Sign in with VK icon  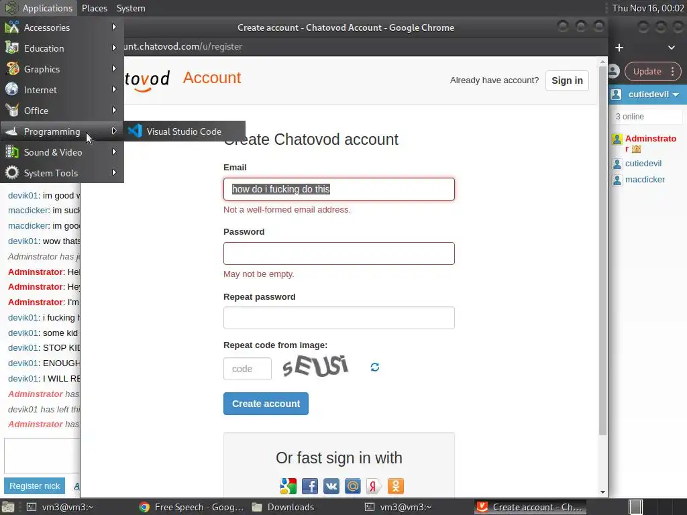[331, 486]
